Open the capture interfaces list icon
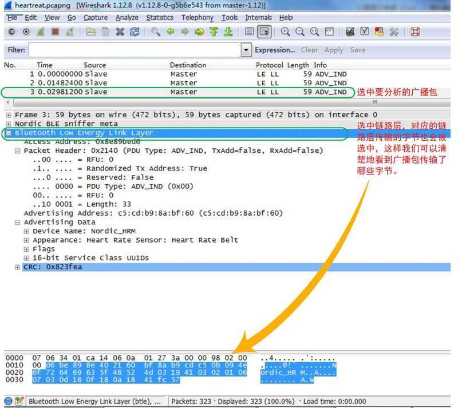This screenshot has width=458, height=408. click(x=11, y=31)
